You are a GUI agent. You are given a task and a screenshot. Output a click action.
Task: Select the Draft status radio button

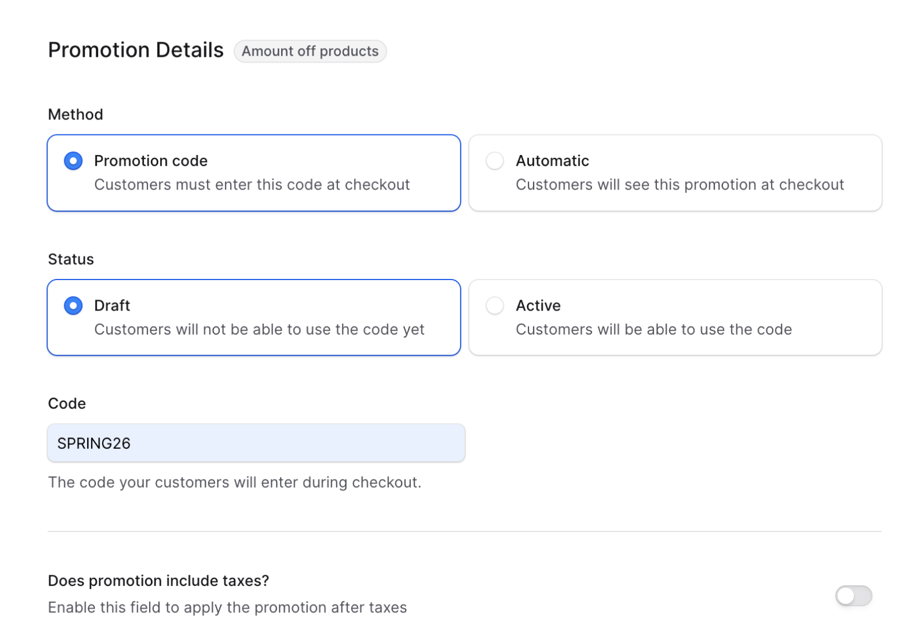coord(73,306)
